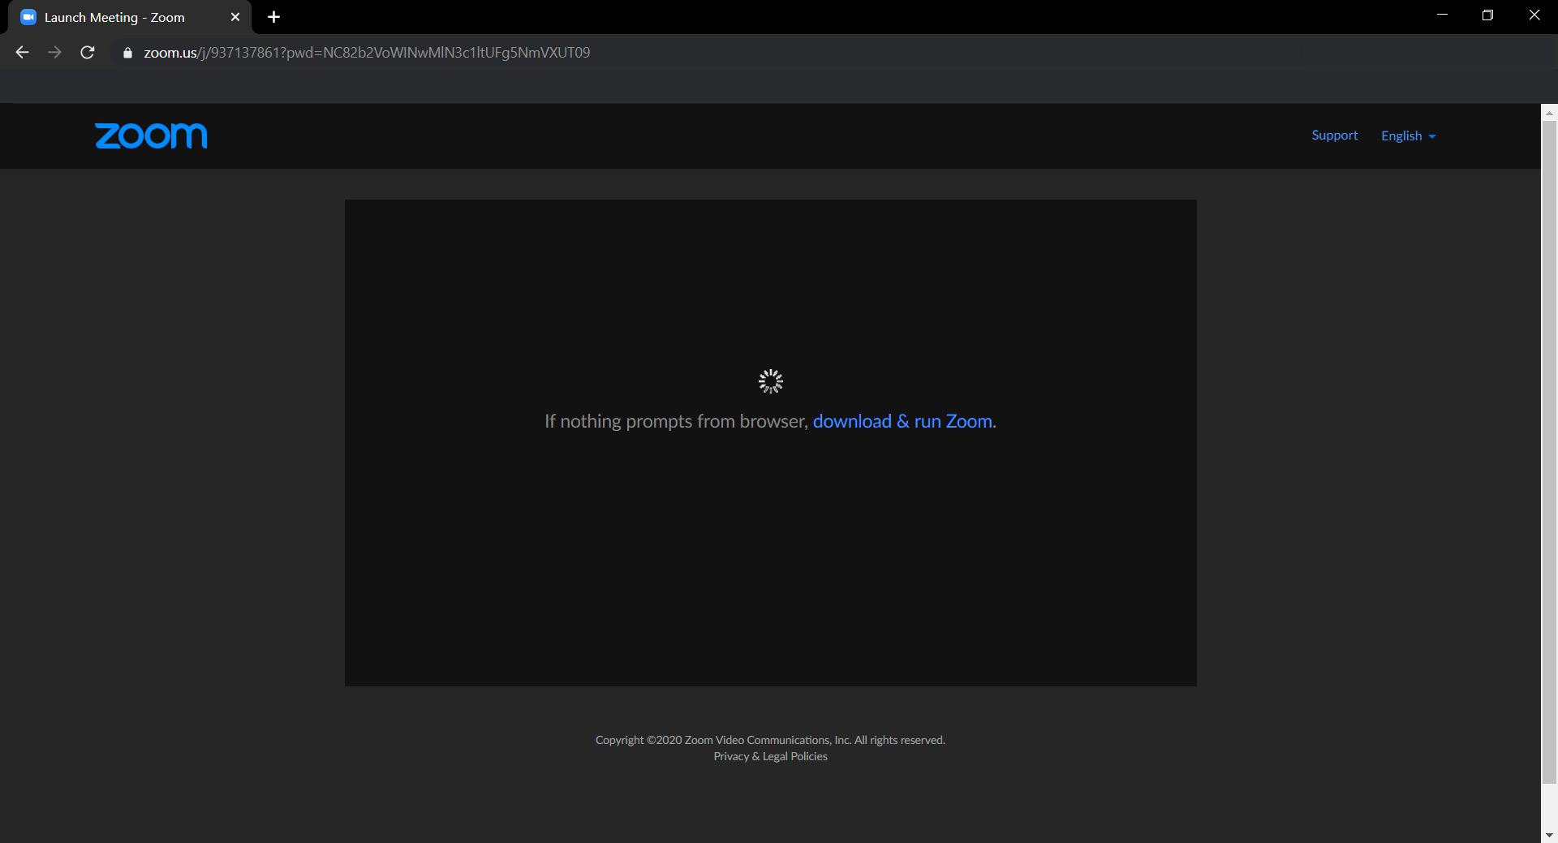Click the zoom.us URL address field
Viewport: 1558px width, 843px height.
pyautogui.click(x=367, y=53)
